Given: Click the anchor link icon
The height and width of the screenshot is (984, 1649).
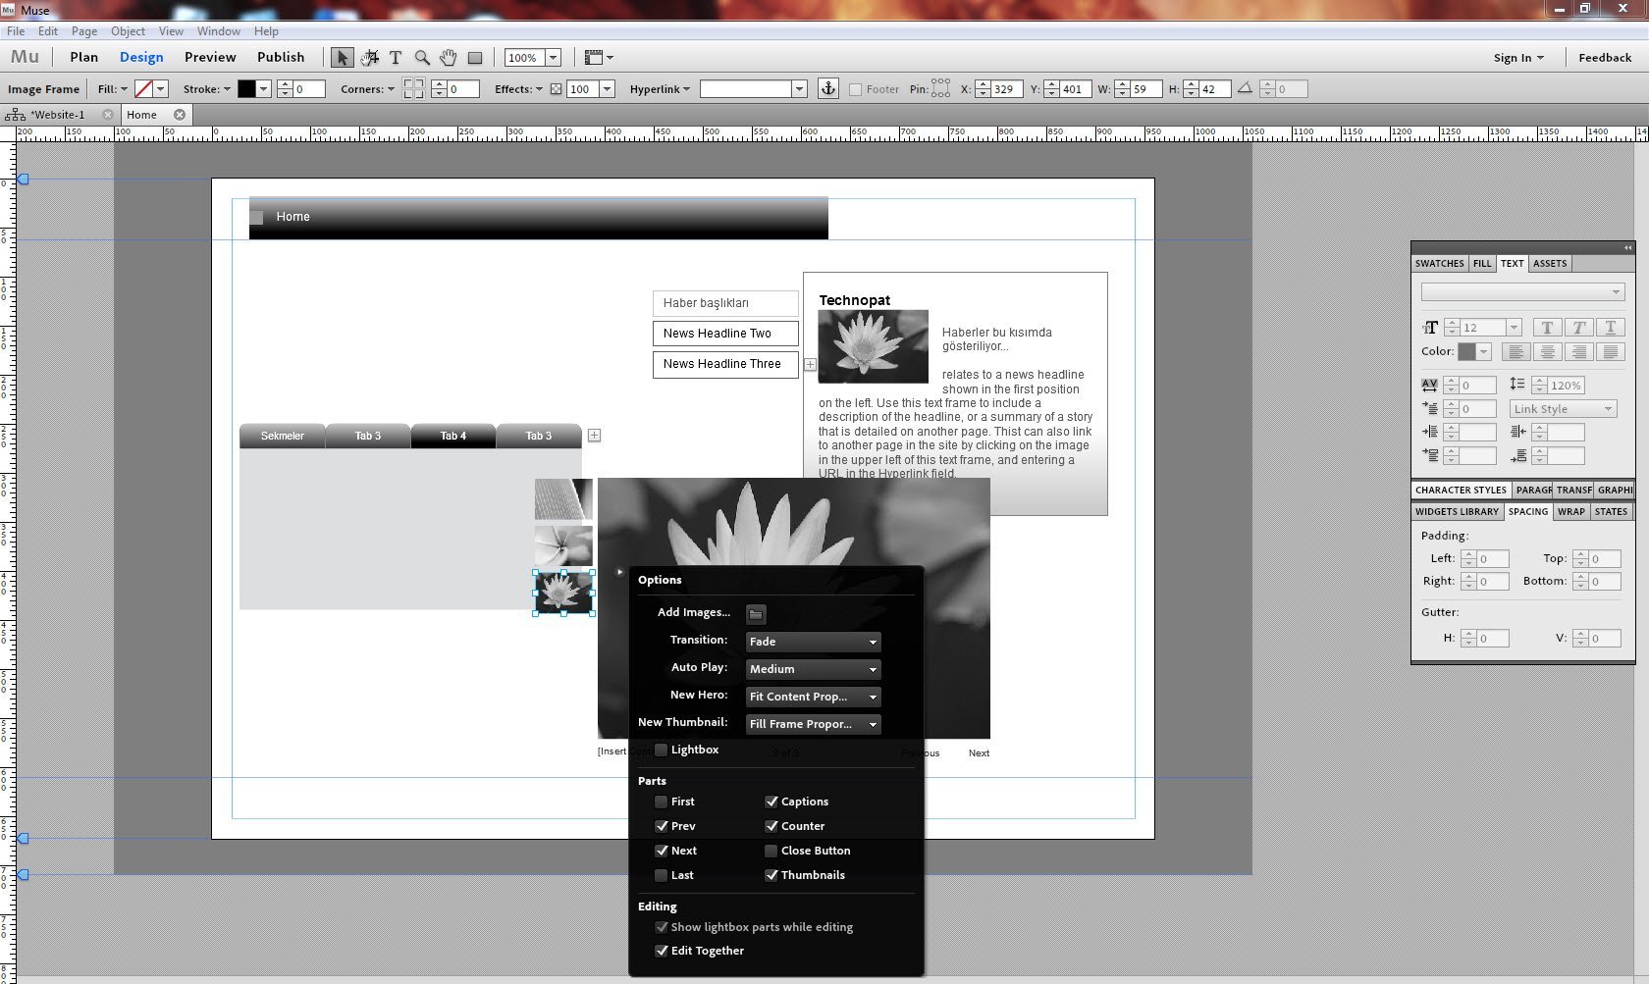Looking at the screenshot, I should point(828,88).
